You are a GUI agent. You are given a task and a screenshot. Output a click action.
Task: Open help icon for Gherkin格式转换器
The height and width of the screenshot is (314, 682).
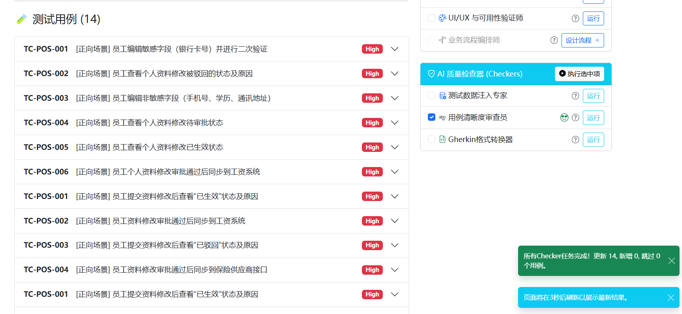575,140
